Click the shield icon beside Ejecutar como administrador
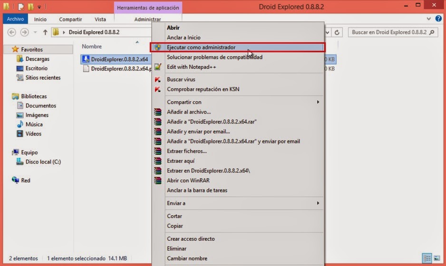Screen dimensions: 446x266 [158, 47]
